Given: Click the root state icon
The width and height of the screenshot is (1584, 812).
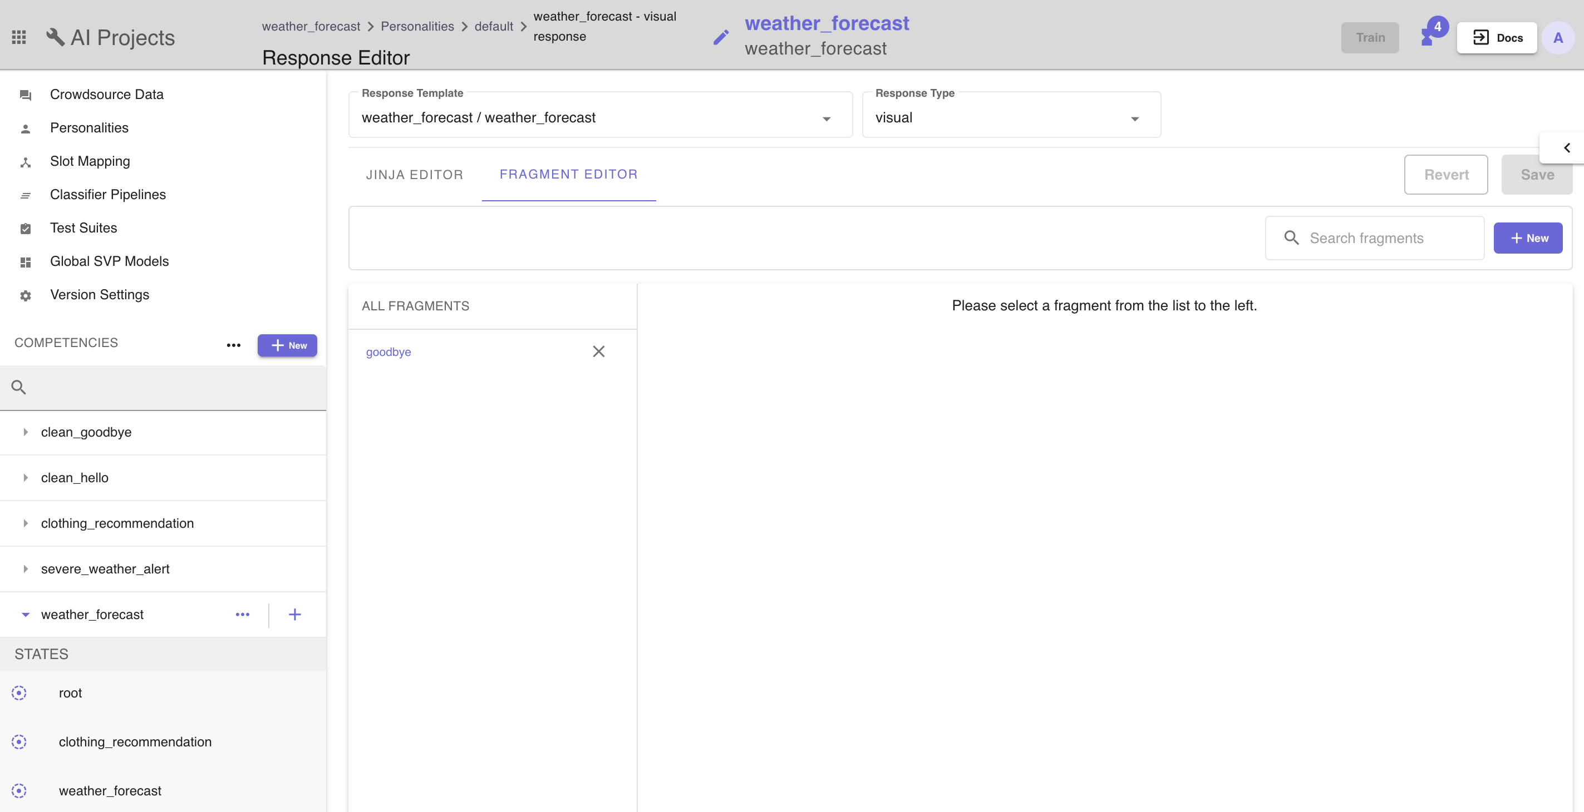Looking at the screenshot, I should tap(19, 694).
